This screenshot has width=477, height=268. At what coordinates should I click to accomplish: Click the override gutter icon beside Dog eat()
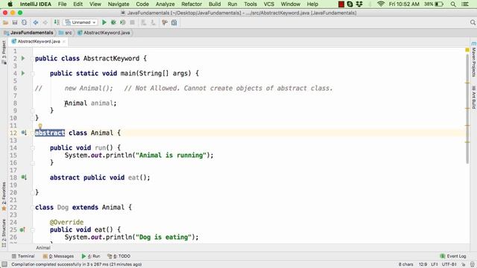point(22,230)
